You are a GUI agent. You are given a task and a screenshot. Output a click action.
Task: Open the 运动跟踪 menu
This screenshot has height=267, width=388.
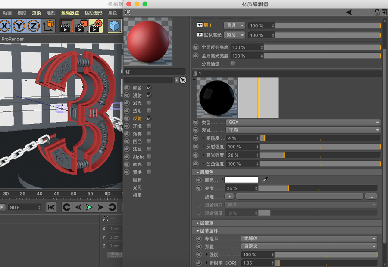[69, 13]
